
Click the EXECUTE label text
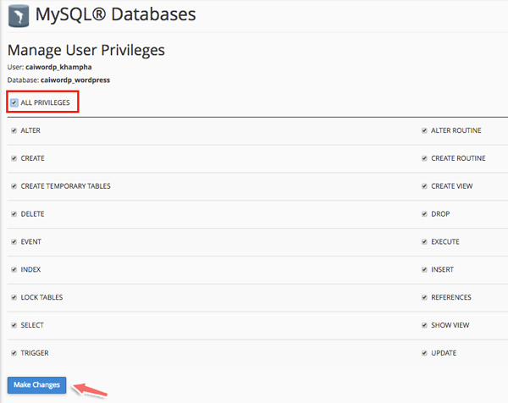tap(445, 242)
